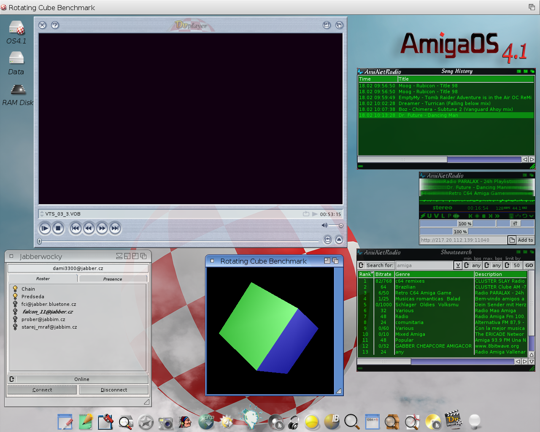Switch to the Roster tab in Jabberwocky
The image size is (540, 432).
point(43,278)
